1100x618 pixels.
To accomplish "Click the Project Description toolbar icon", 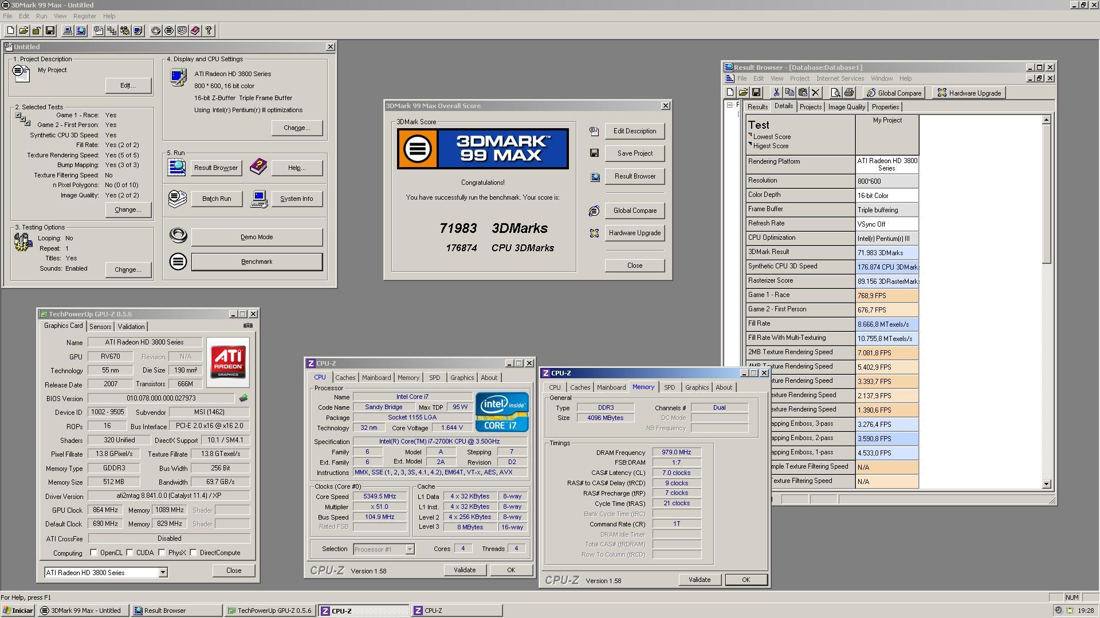I will pyautogui.click(x=99, y=31).
